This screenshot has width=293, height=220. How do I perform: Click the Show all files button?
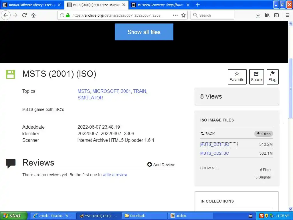point(144,32)
